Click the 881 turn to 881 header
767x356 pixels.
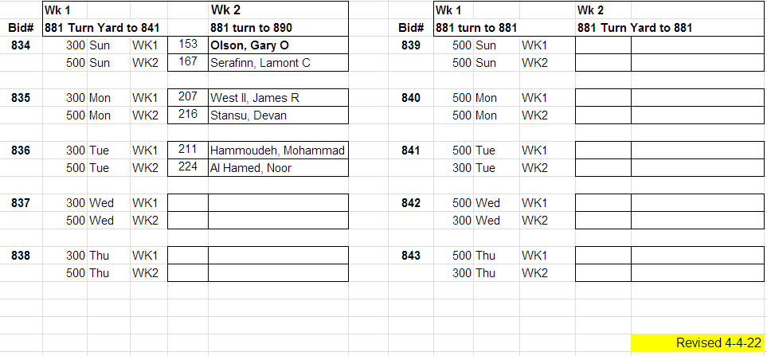(476, 28)
